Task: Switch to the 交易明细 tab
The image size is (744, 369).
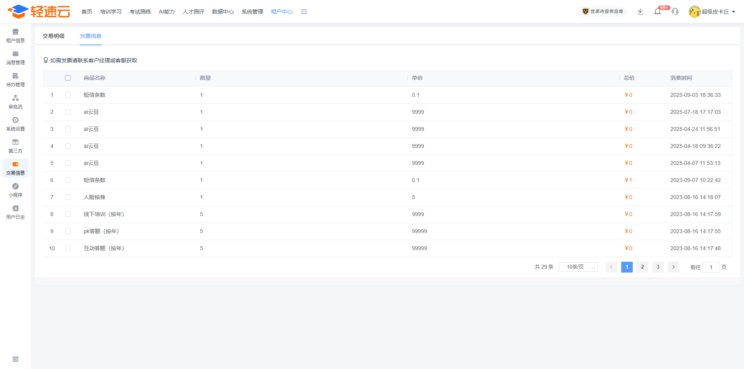Action: point(53,36)
